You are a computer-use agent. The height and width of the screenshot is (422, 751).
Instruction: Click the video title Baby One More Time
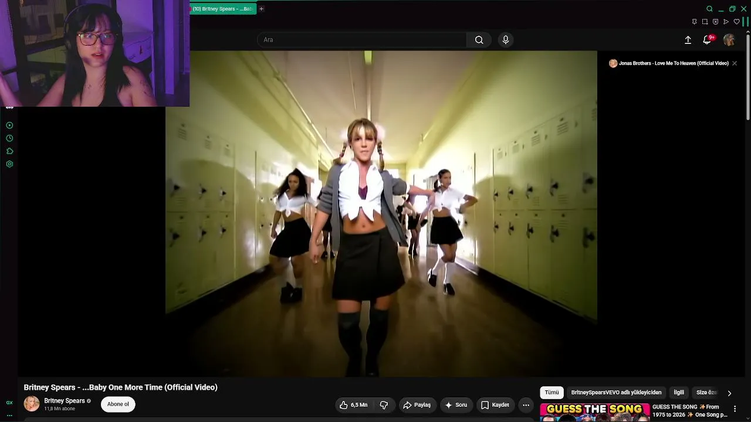click(x=120, y=387)
